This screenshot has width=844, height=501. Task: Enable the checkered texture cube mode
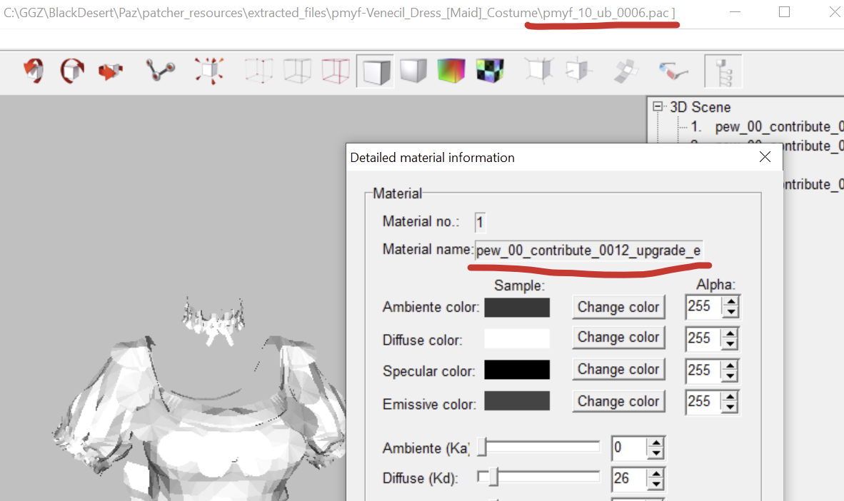[490, 71]
